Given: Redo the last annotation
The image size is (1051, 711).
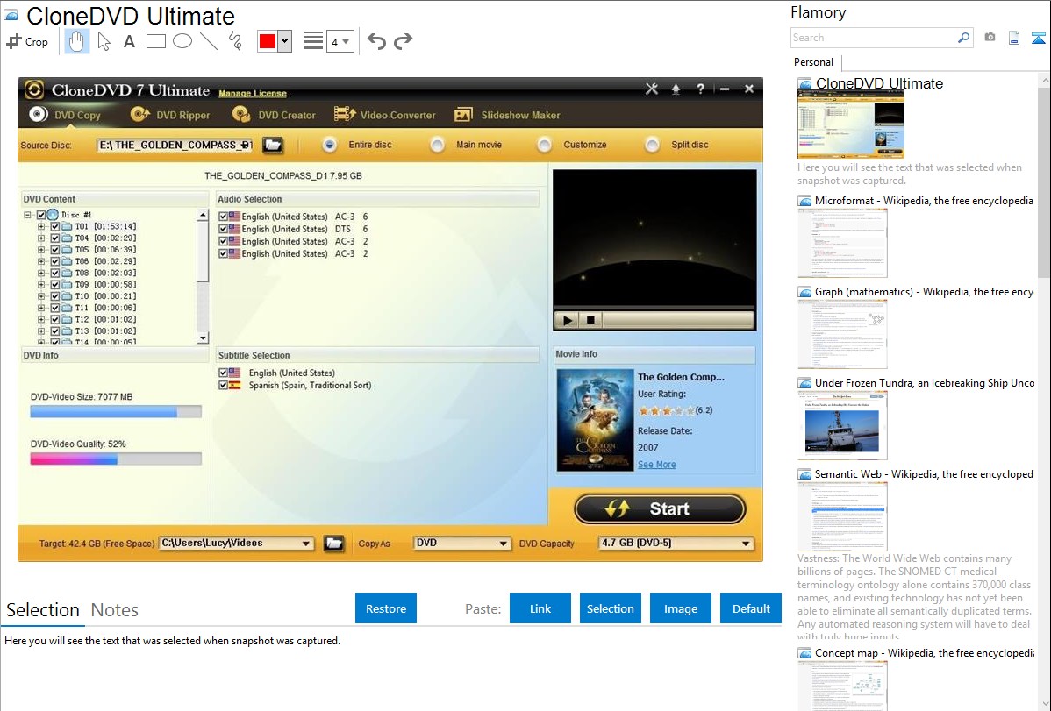Looking at the screenshot, I should [403, 41].
